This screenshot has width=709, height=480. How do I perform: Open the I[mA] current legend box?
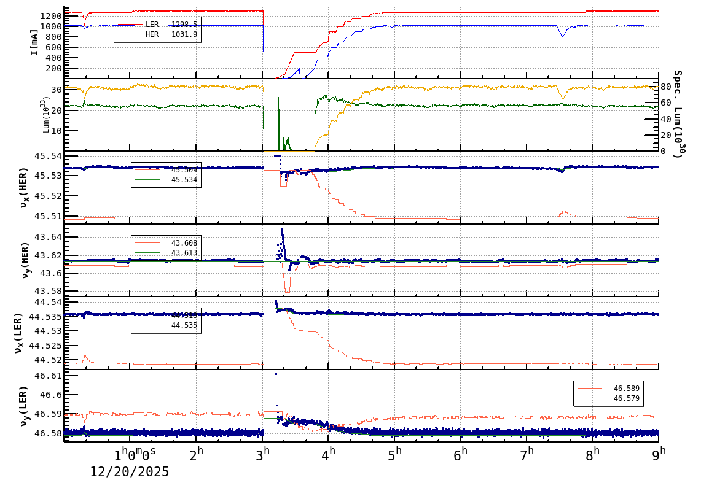pyautogui.click(x=147, y=29)
